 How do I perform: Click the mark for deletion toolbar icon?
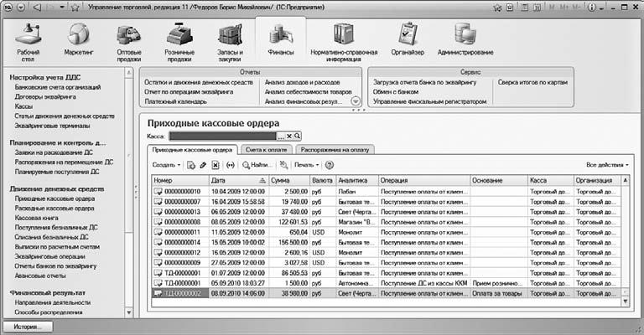(216, 165)
